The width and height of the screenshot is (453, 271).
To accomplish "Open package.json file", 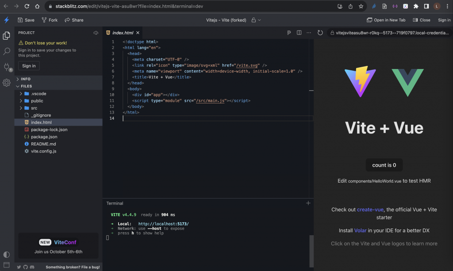I will click(58, 137).
